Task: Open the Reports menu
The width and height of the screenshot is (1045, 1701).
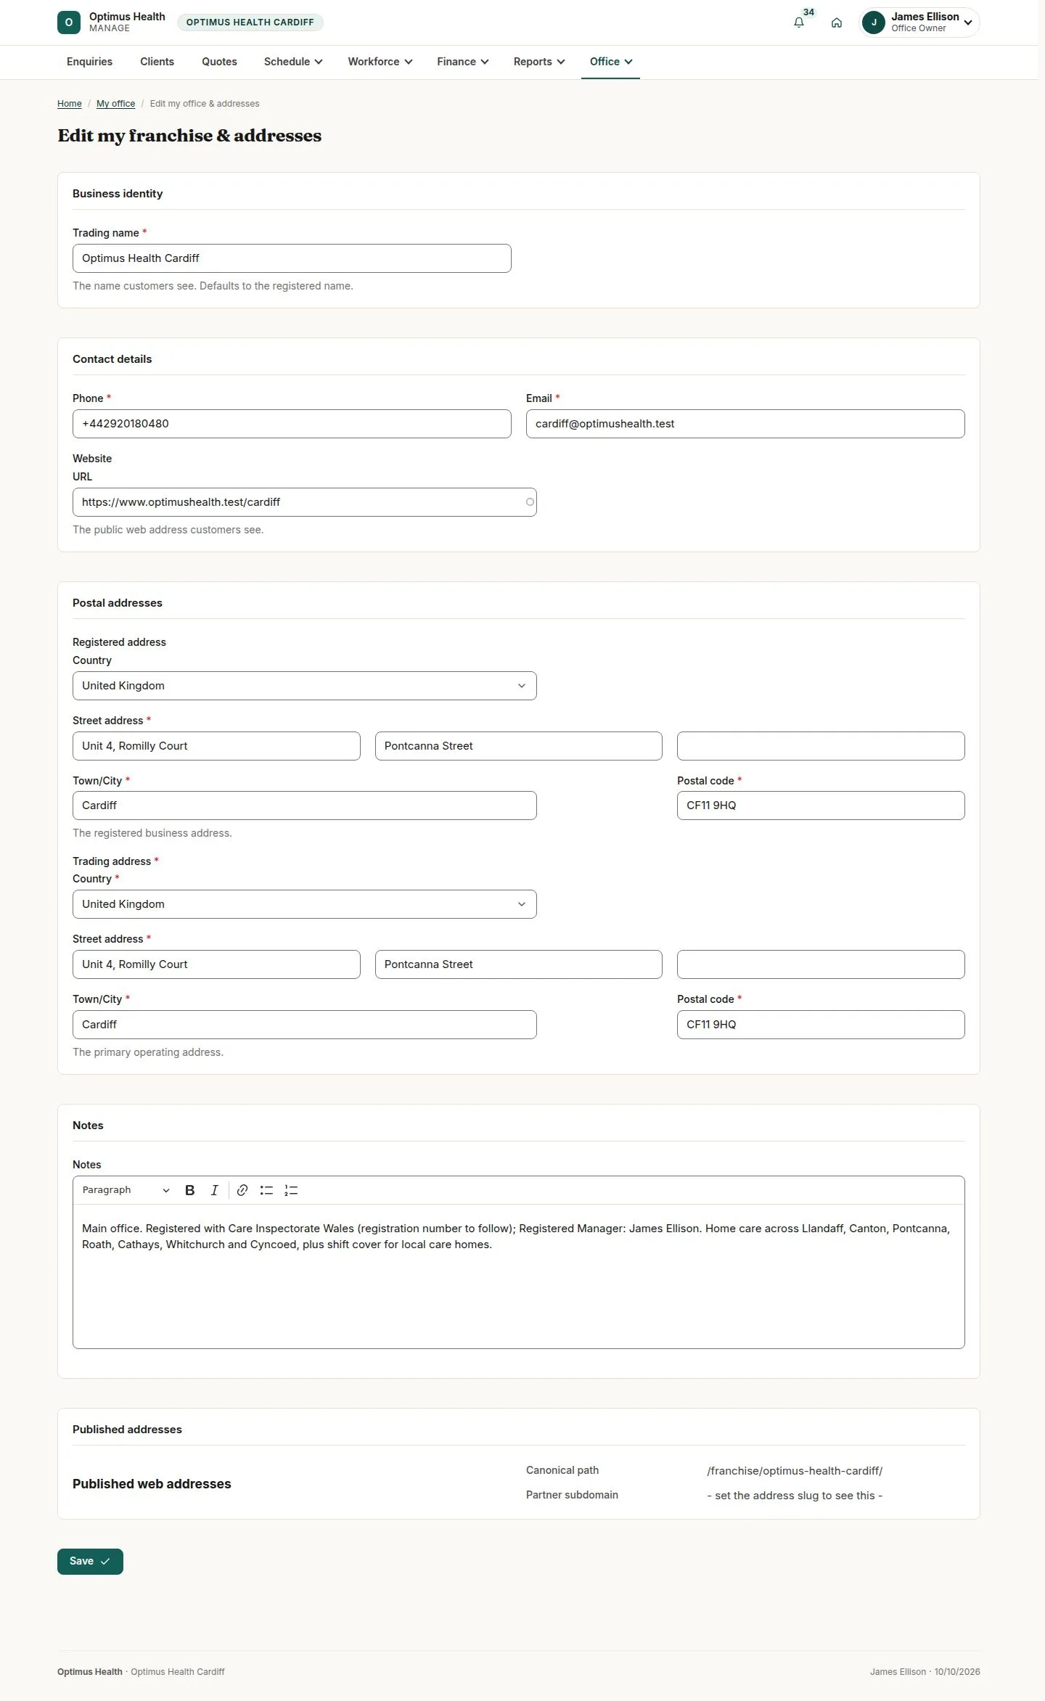Action: [539, 62]
